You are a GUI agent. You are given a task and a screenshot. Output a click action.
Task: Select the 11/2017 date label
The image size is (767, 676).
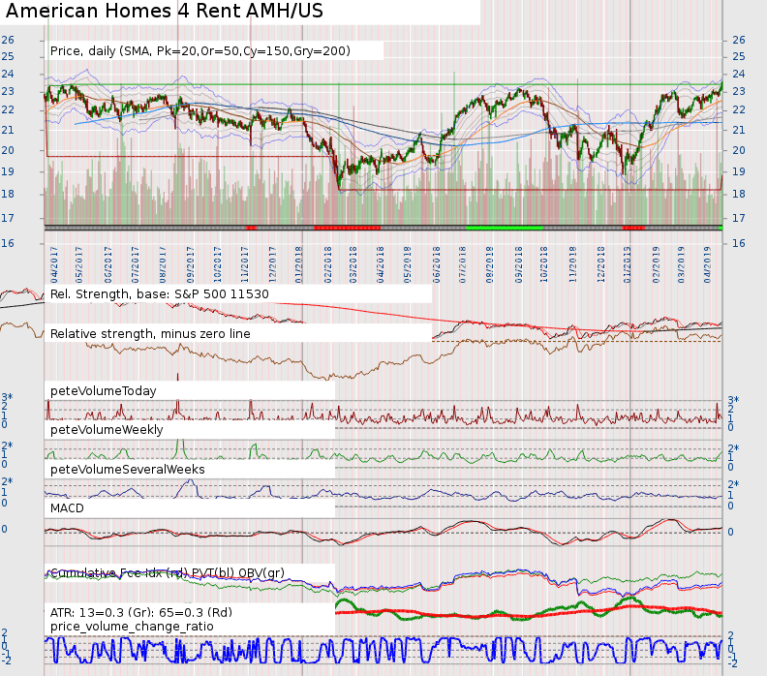(245, 264)
